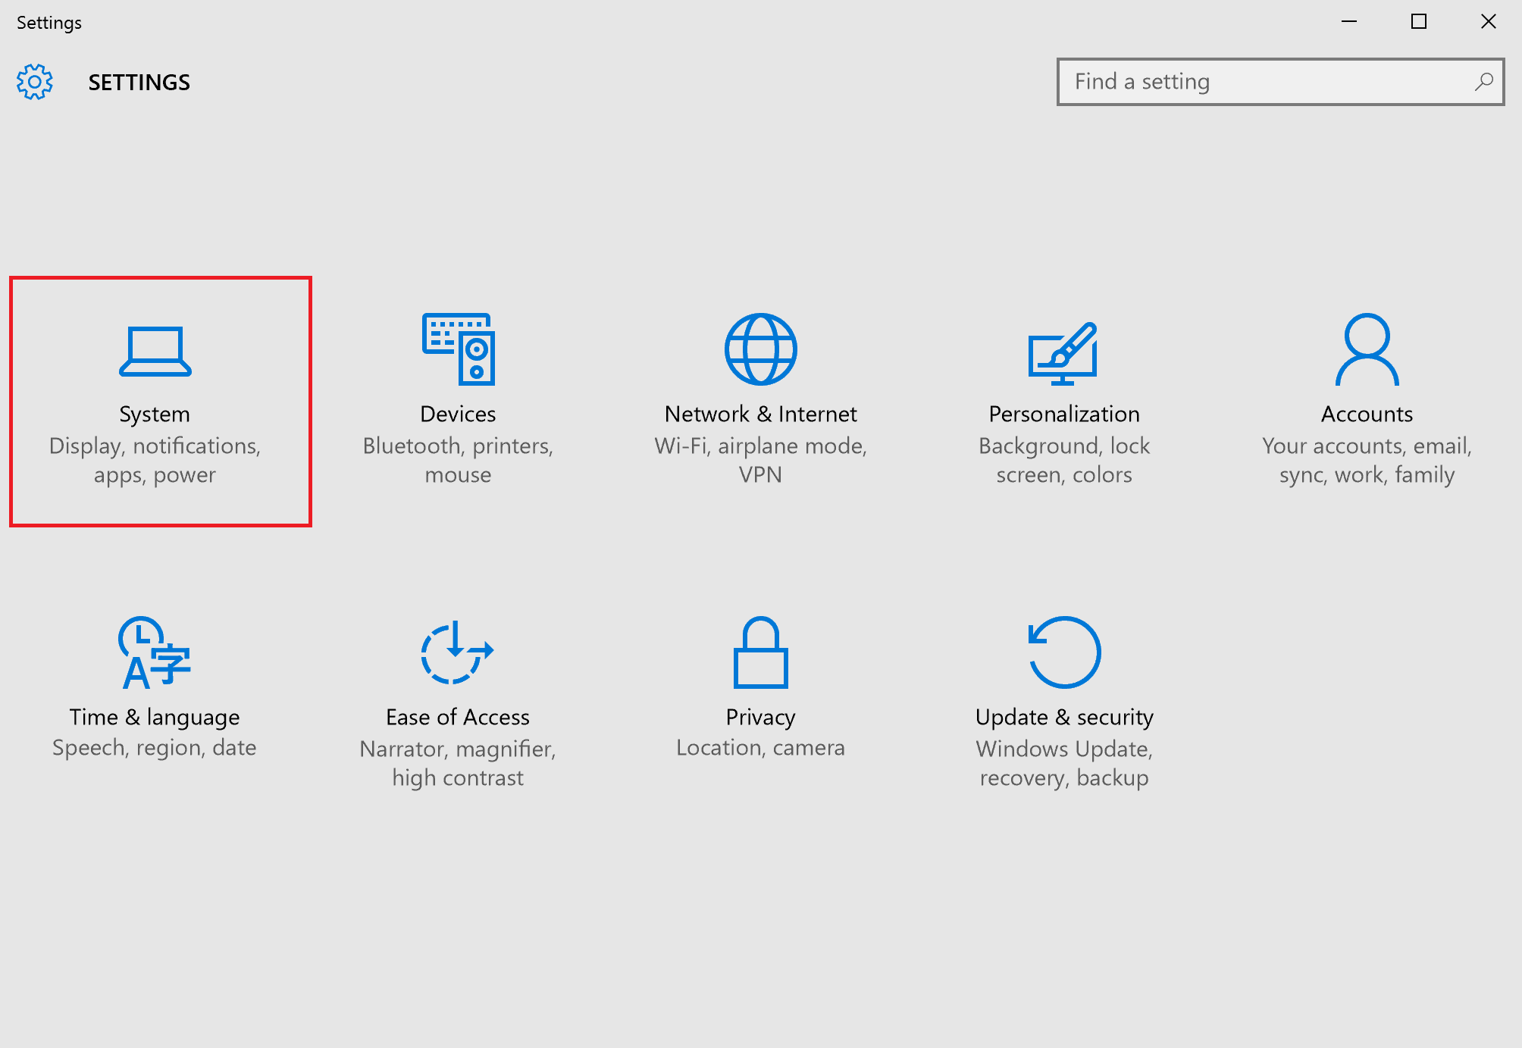
Task: Click the magnifier search icon
Action: [x=1484, y=82]
